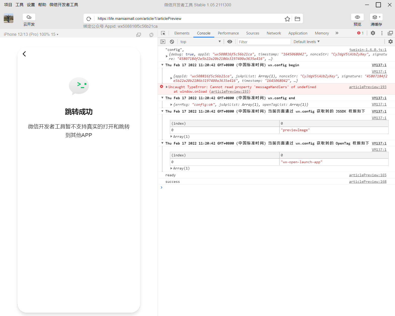Toggle the console sidebar panel icon

(x=163, y=42)
